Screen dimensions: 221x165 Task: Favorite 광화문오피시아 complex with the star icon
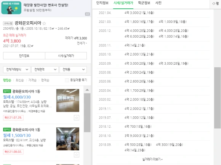coord(44,23)
